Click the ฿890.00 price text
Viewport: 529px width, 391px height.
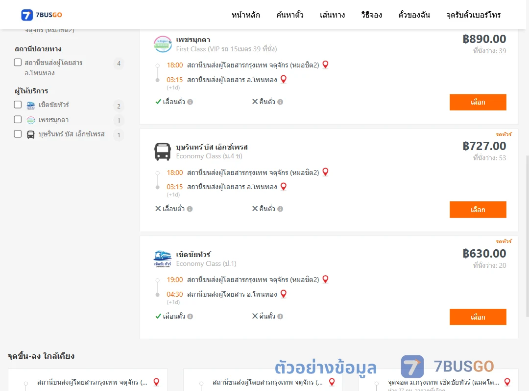(484, 39)
